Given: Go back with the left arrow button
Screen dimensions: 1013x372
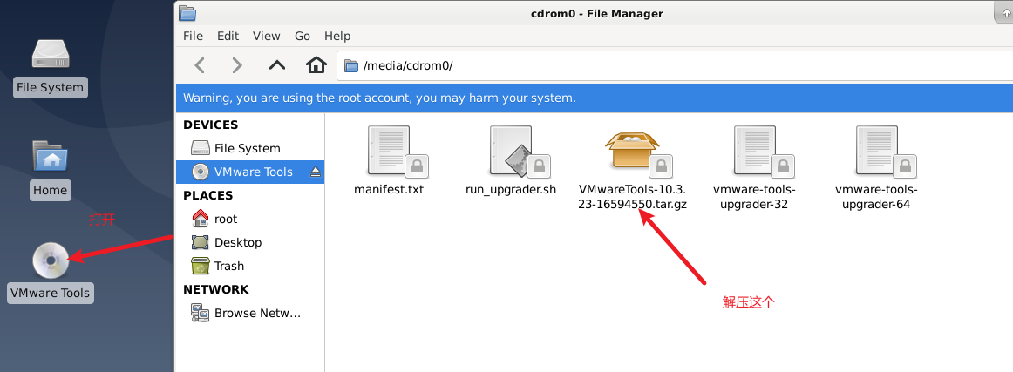Looking at the screenshot, I should pyautogui.click(x=200, y=65).
